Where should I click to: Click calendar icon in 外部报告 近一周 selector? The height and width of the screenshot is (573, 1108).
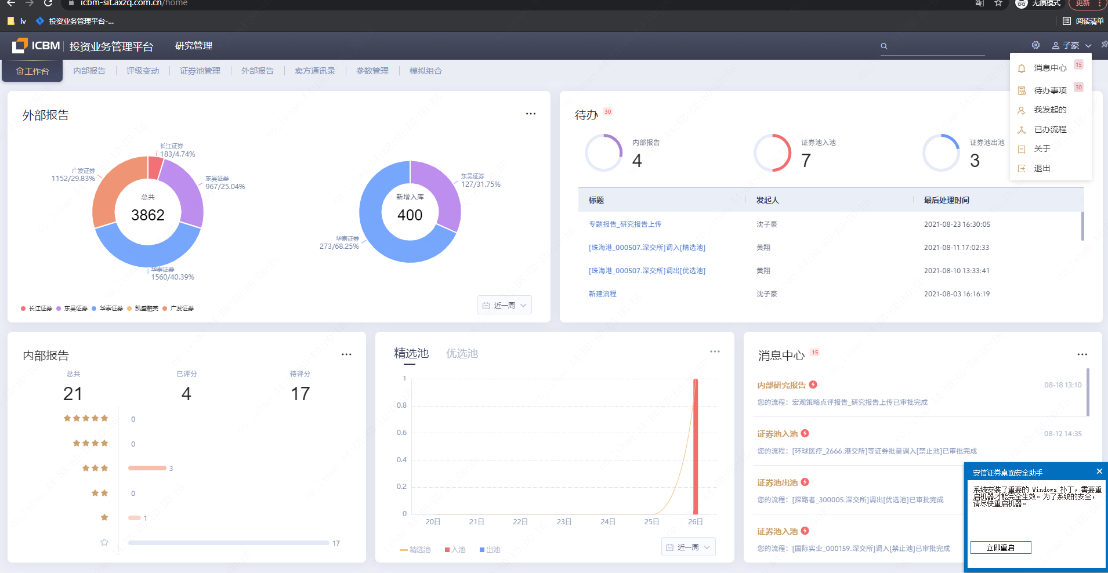(486, 306)
